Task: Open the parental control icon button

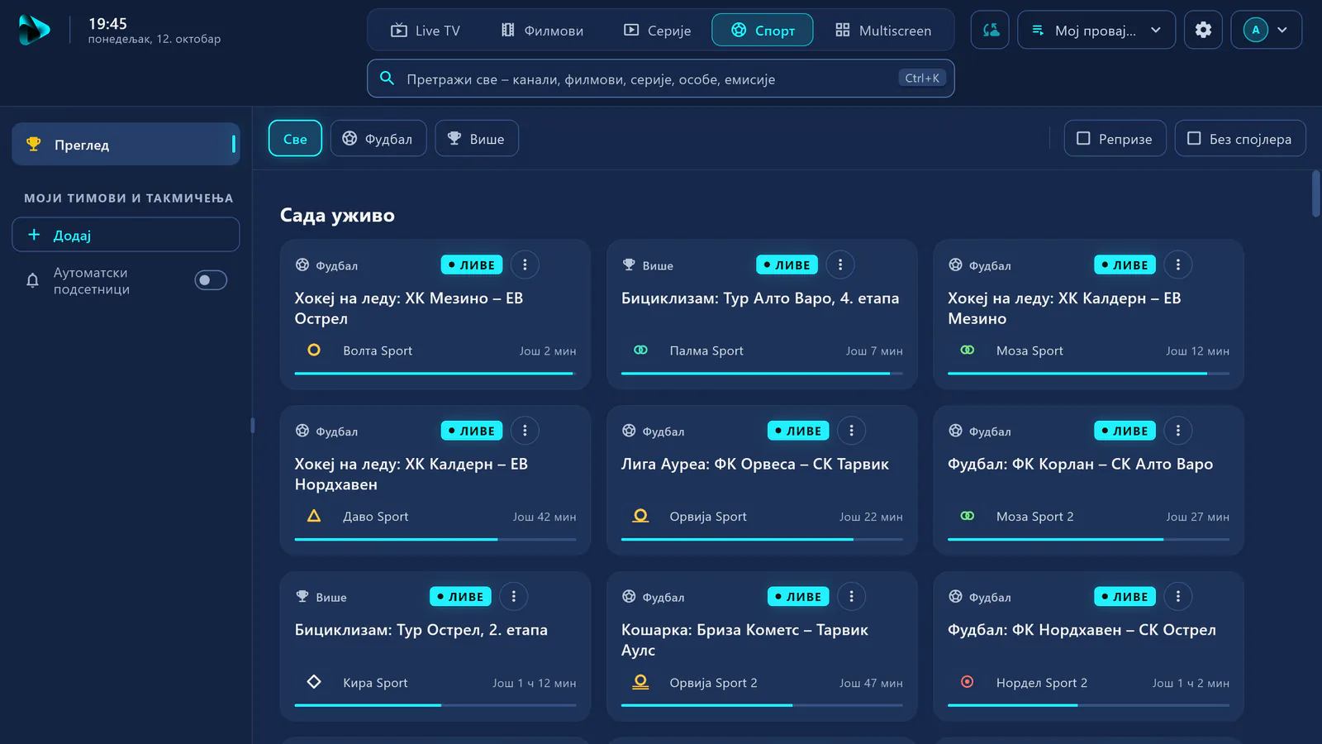Action: (990, 30)
